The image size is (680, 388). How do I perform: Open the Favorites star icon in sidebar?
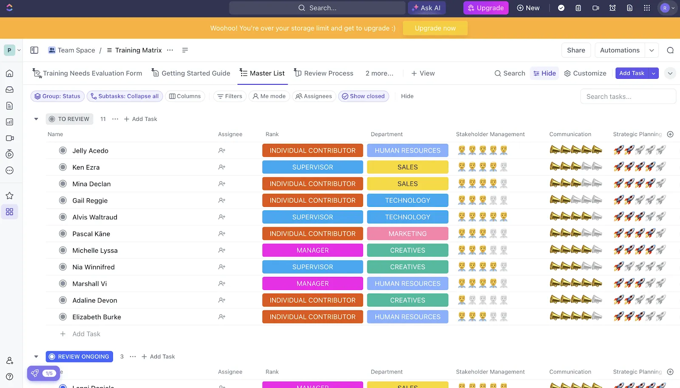pyautogui.click(x=9, y=195)
